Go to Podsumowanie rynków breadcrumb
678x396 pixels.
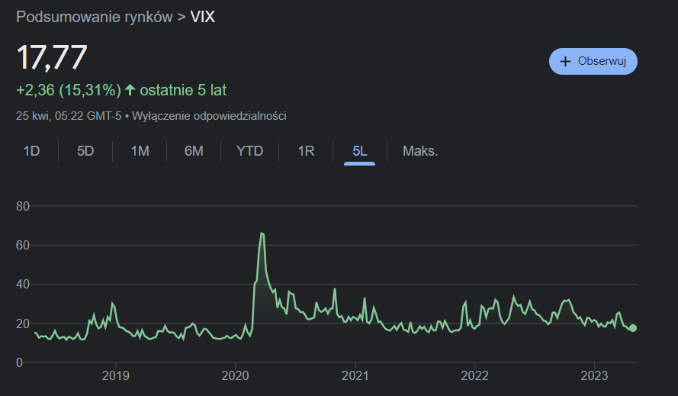[95, 17]
